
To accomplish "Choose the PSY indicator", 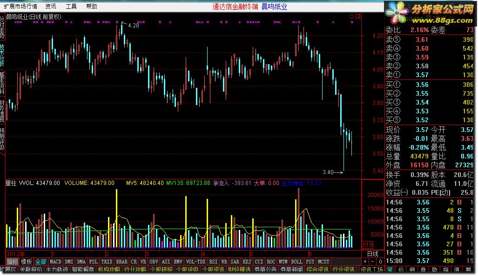I will [x=310, y=262].
